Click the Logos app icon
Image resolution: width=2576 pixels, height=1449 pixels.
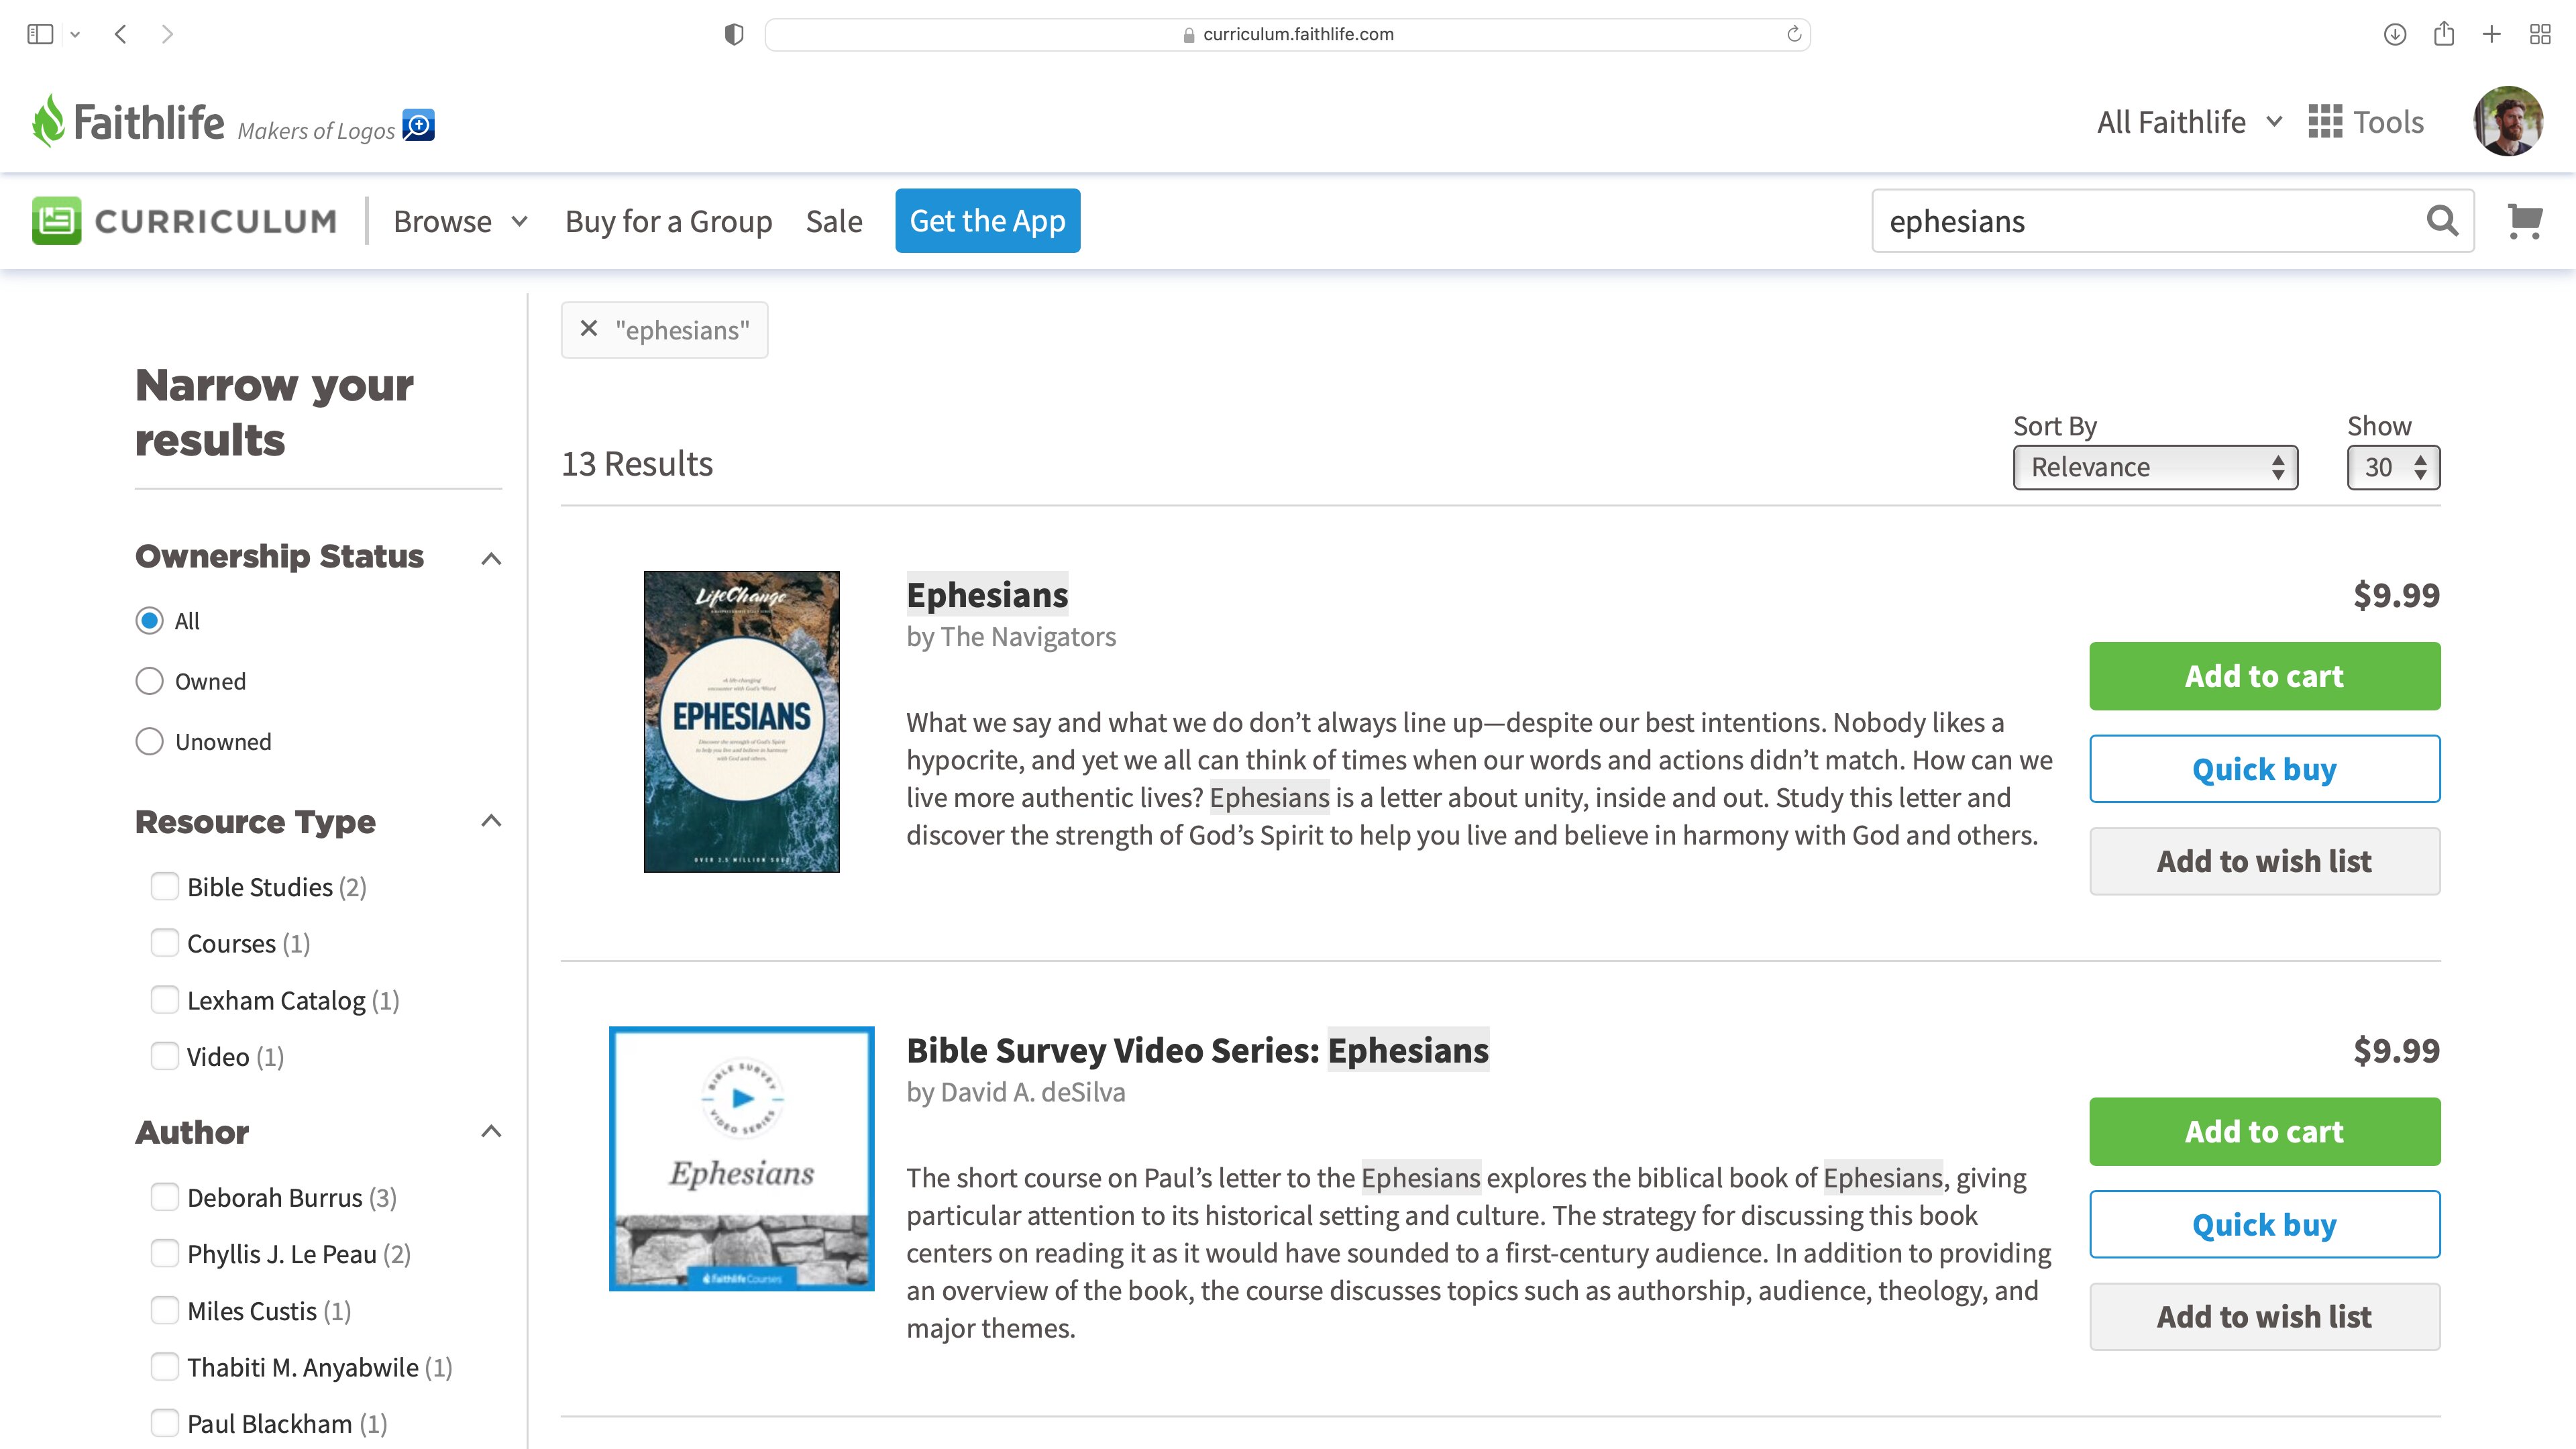[418, 125]
